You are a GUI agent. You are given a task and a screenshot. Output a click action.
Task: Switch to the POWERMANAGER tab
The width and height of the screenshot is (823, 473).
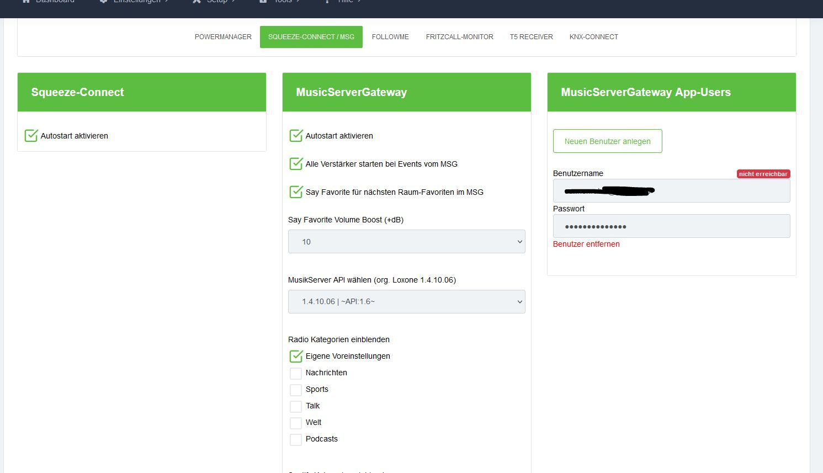(223, 37)
